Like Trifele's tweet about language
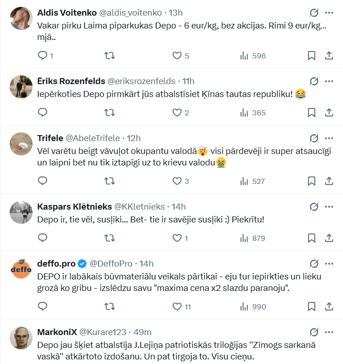The height and width of the screenshot is (364, 343). (177, 181)
